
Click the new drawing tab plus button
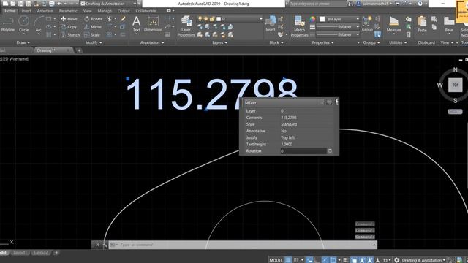79,50
